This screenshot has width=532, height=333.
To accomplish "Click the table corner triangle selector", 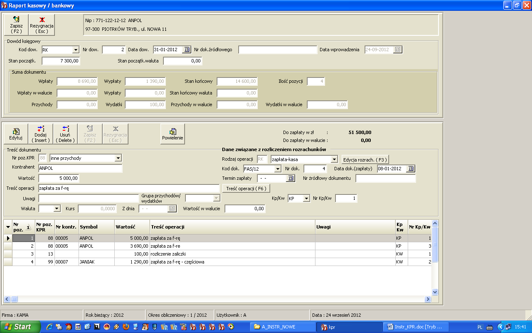I will point(8,227).
